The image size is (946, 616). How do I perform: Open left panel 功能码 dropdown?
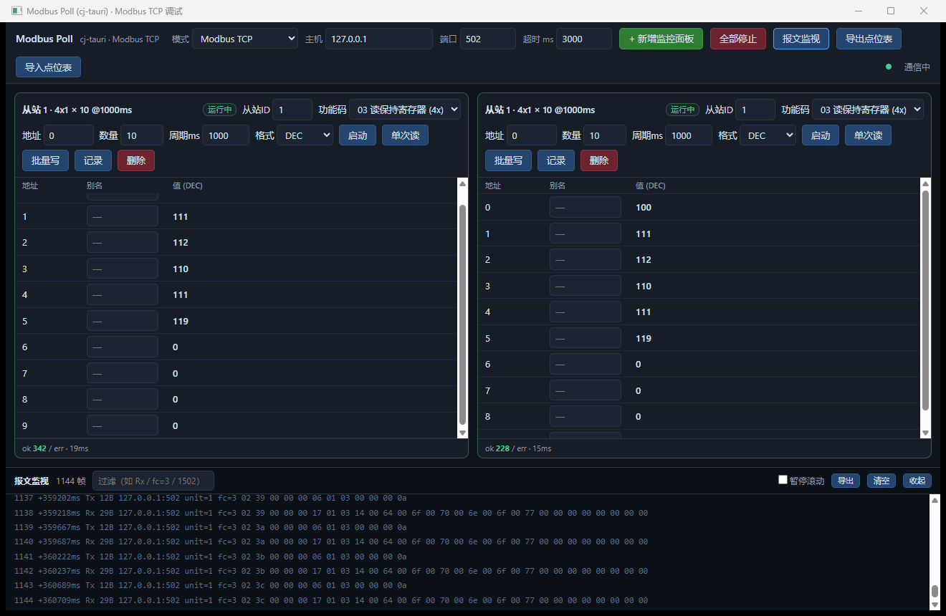click(405, 110)
